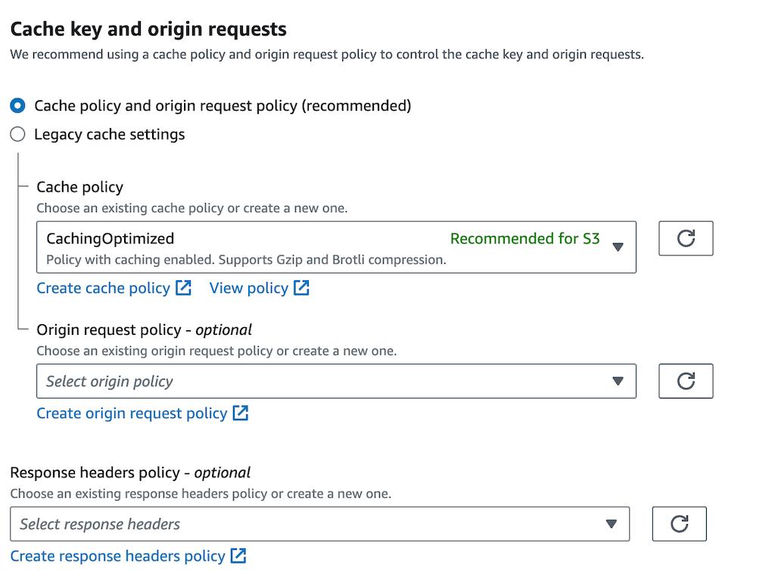The image size is (775, 581).
Task: Click the green Recommended for S3 label
Action: coord(524,239)
